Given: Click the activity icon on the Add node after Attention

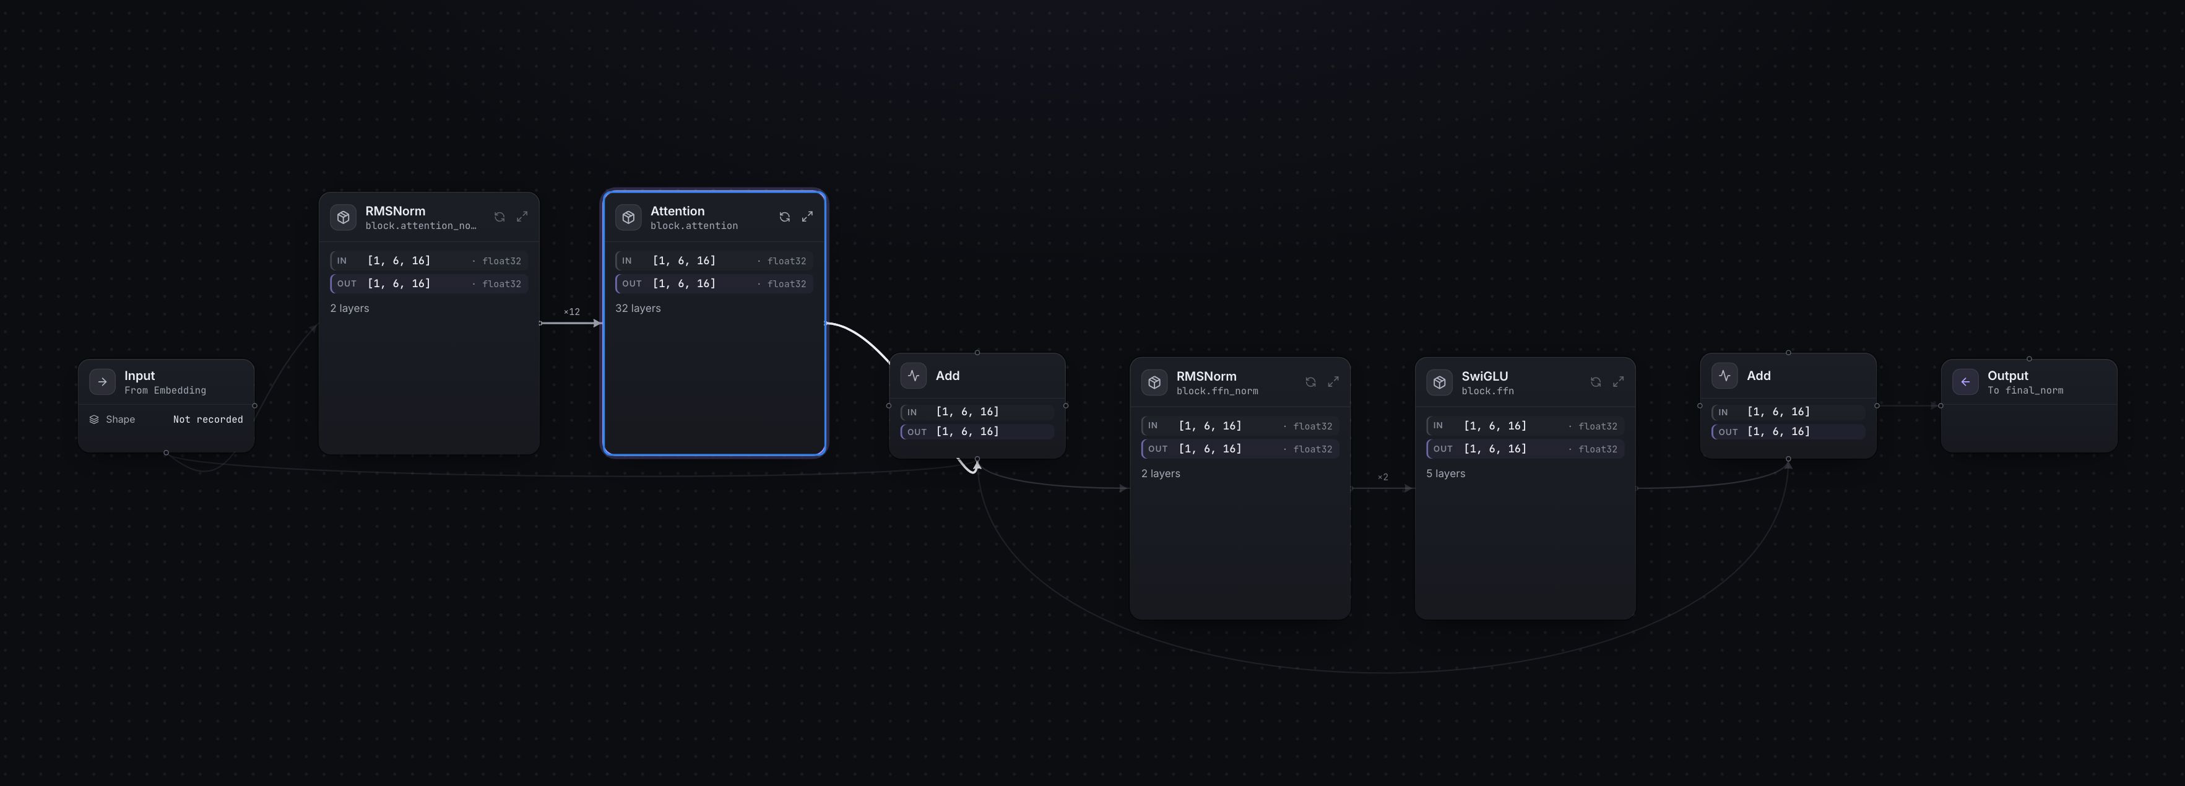Looking at the screenshot, I should point(914,376).
